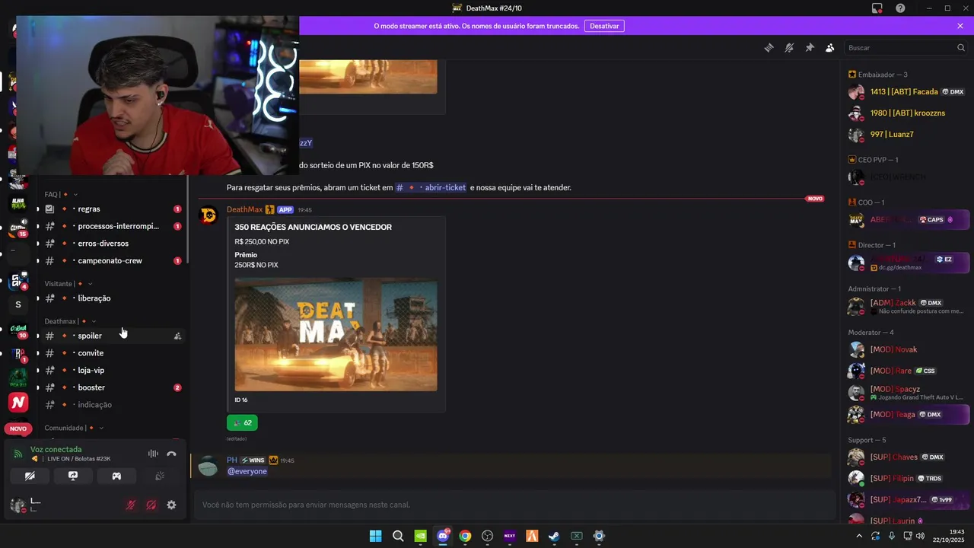Image resolution: width=974 pixels, height=548 pixels.
Task: Click the red NOVO unread badge in server bar
Action: (x=18, y=429)
